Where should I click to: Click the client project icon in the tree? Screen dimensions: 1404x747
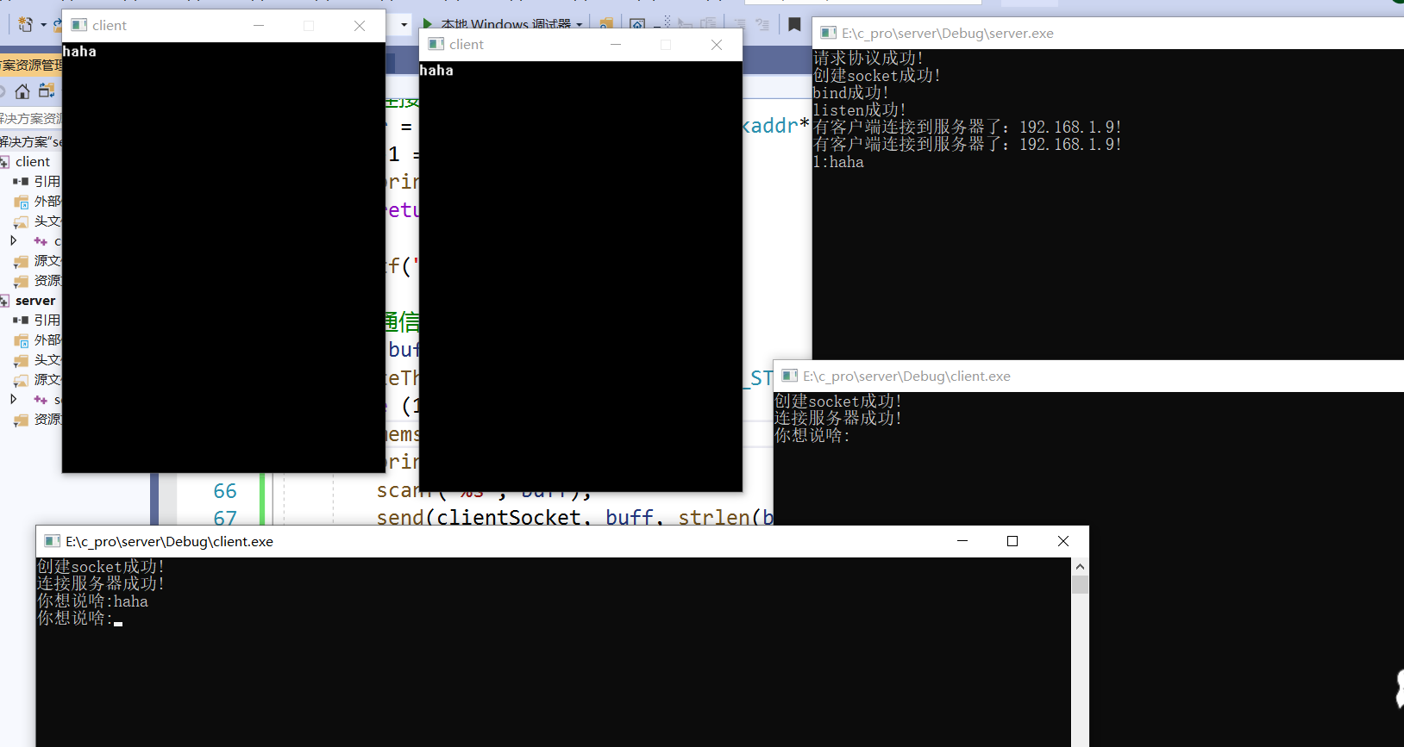point(4,162)
